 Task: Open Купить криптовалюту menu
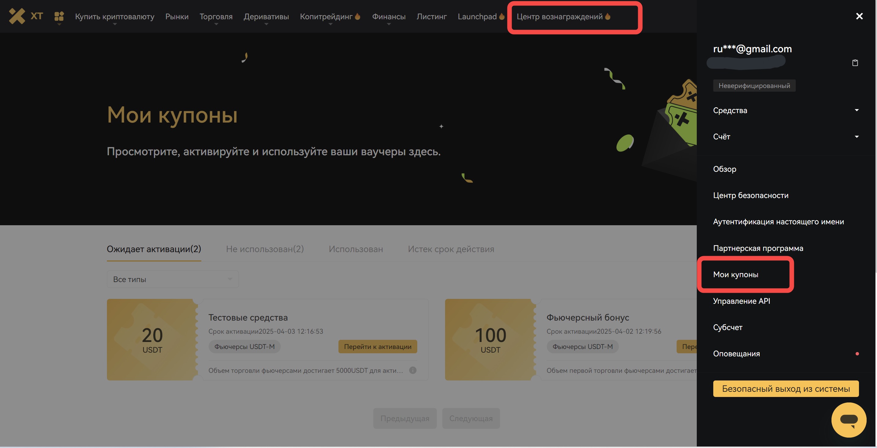(x=114, y=17)
